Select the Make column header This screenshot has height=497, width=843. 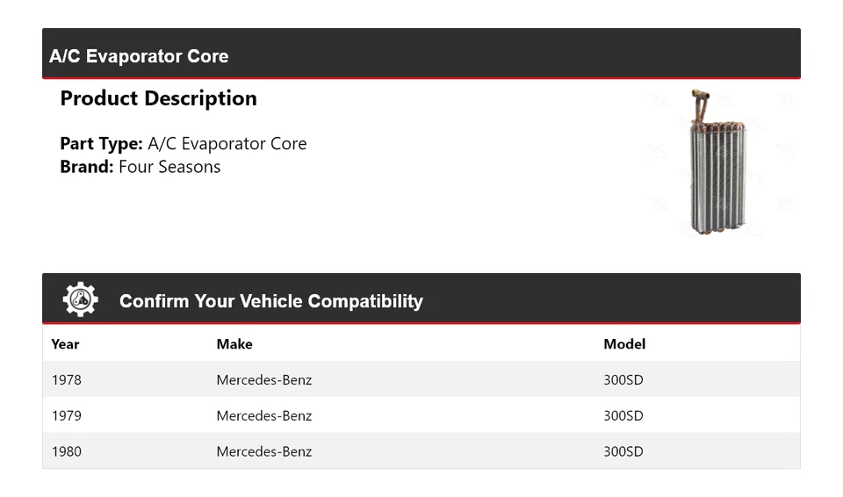coord(234,344)
